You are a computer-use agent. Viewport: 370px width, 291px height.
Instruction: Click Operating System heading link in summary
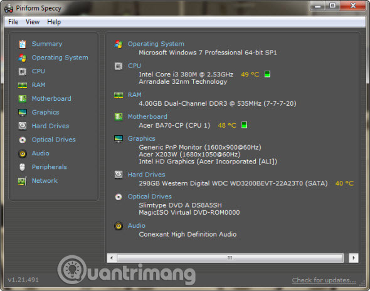point(156,44)
